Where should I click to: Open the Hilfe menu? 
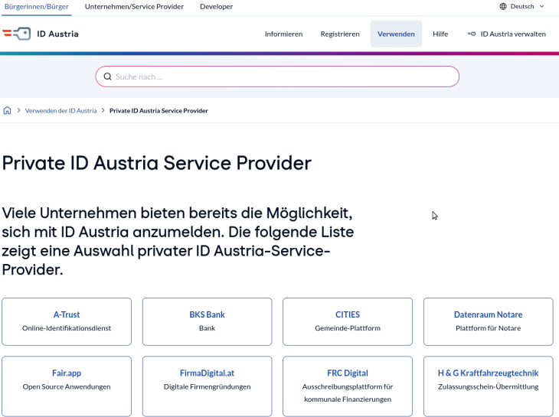click(440, 34)
